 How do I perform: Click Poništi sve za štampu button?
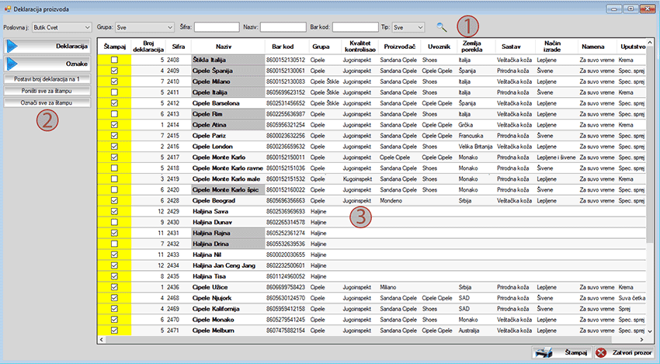47,91
